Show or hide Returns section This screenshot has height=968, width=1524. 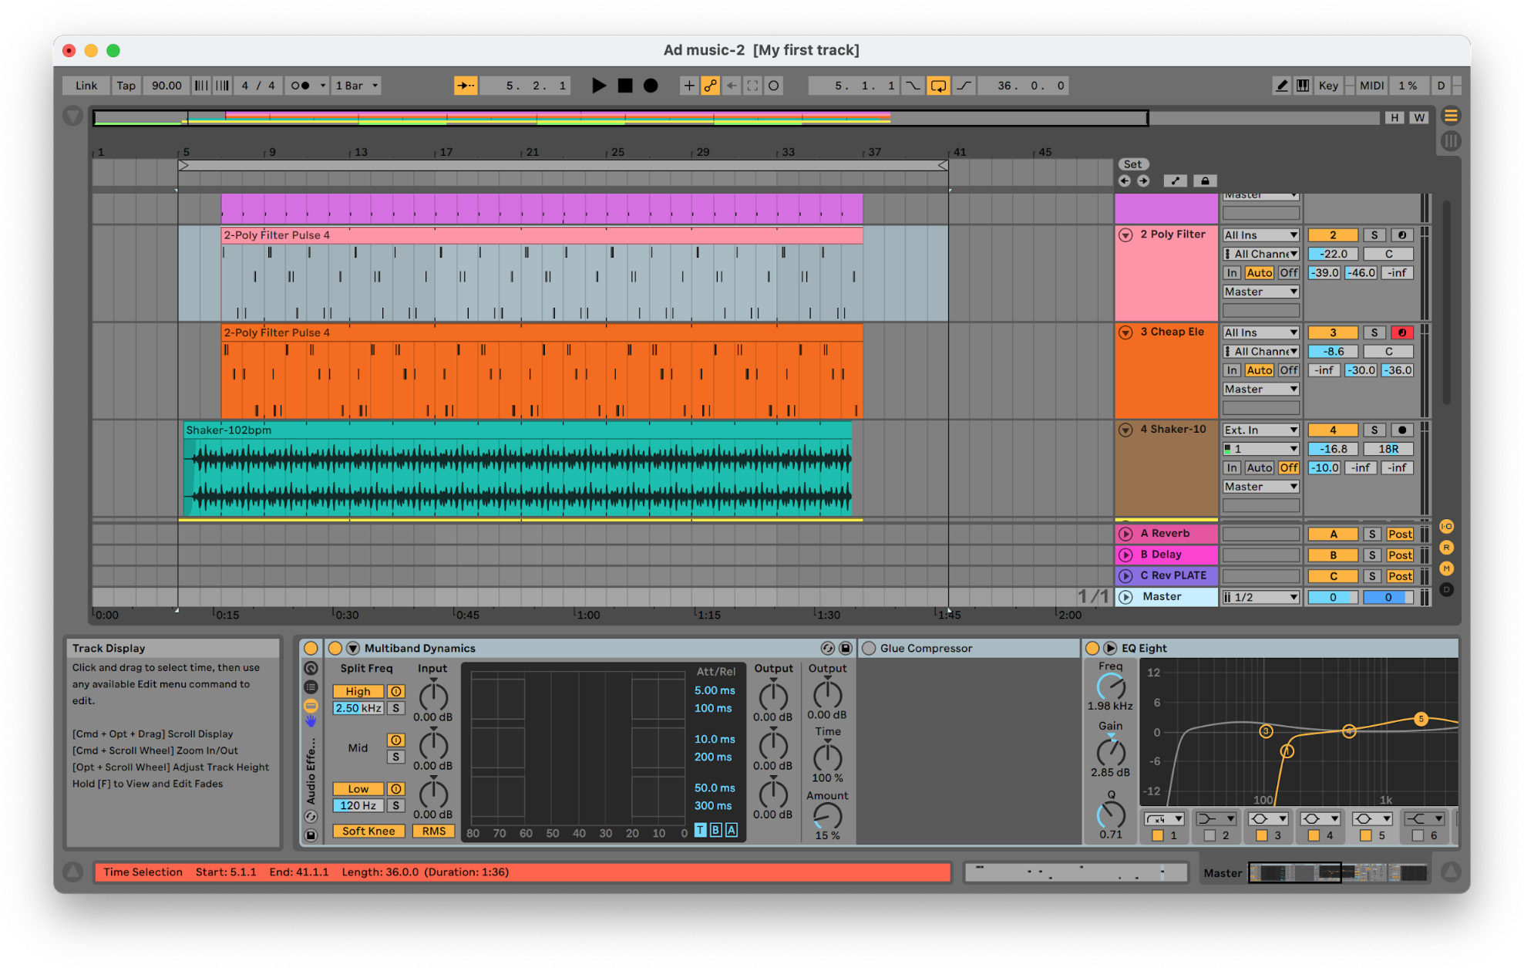[1446, 548]
